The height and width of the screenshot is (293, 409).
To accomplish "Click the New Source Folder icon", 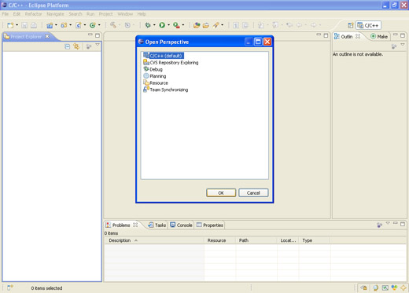I will [64, 25].
